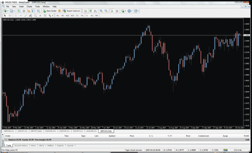Switch to M1 timeframe
Screen dimensions: 252x153
(58, 16)
